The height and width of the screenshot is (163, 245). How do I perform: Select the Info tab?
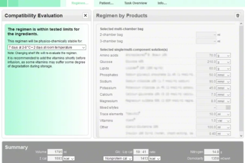point(162,3)
